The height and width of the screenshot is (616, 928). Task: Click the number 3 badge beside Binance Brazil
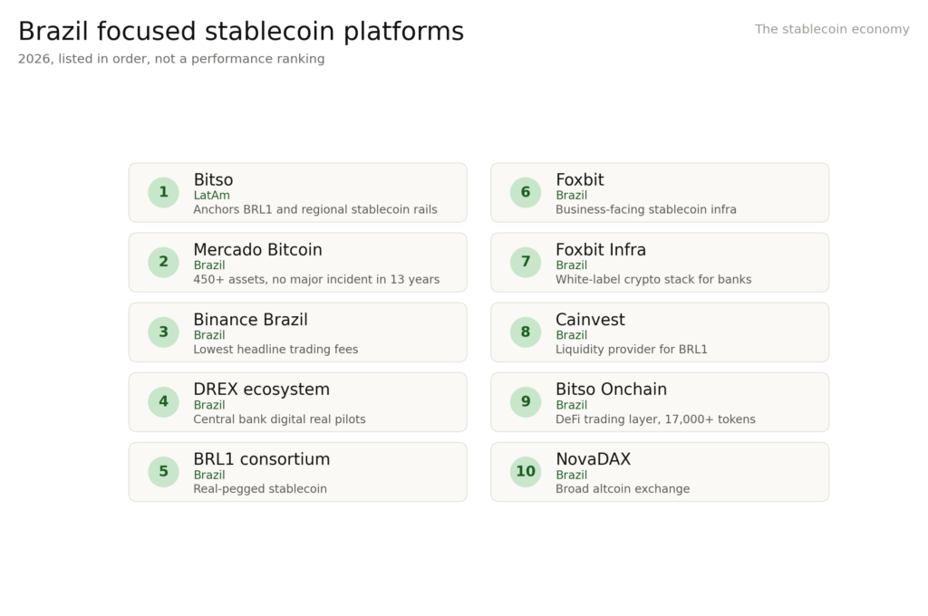tap(163, 332)
